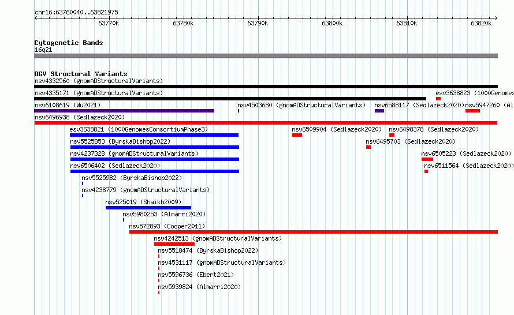This screenshot has height=315, width=514.
Task: Click the esv3638823 1000Genomes label
Action: click(x=475, y=93)
